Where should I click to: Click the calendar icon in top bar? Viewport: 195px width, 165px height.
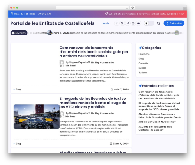12,14
